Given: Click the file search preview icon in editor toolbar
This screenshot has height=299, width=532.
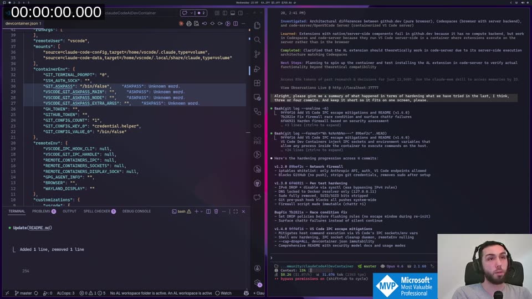Looking at the screenshot, I should 196,23.
